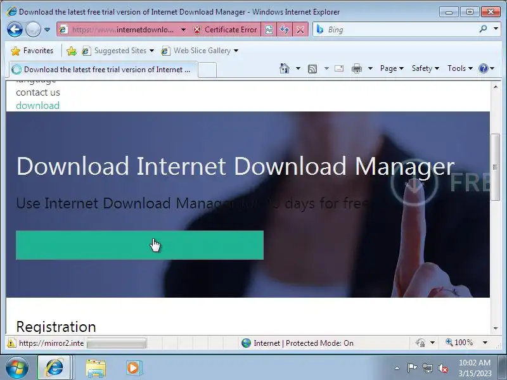Click the page scrollbar thumb
This screenshot has width=507, height=380.
[x=496, y=167]
